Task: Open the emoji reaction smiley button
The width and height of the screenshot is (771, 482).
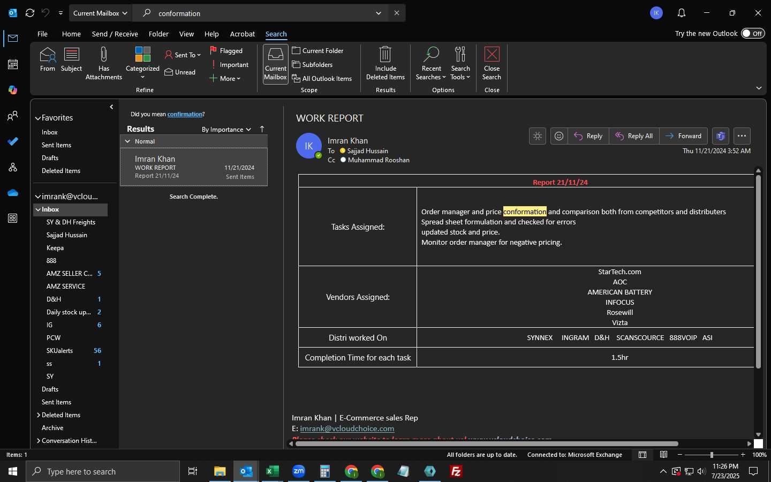Action: tap(559, 136)
